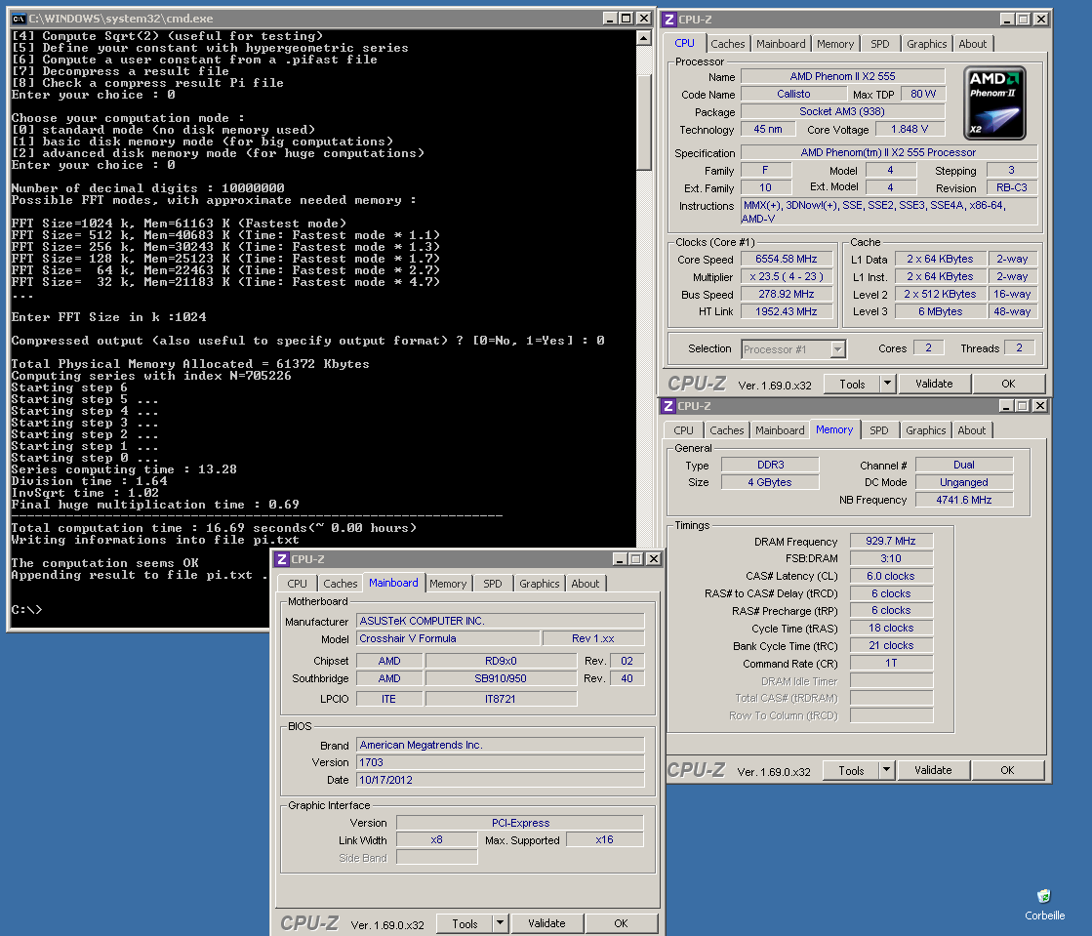This screenshot has height=936, width=1092.
Task: Click the AMD Phenom II processor logo
Action: (x=994, y=103)
